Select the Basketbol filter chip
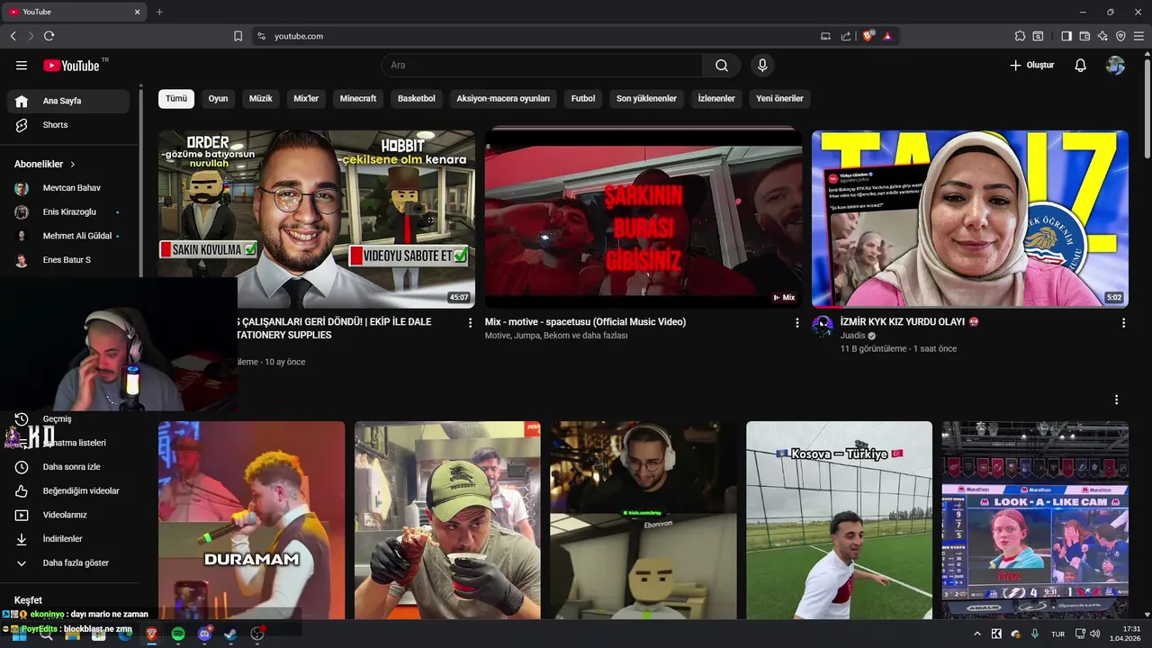 (x=417, y=98)
